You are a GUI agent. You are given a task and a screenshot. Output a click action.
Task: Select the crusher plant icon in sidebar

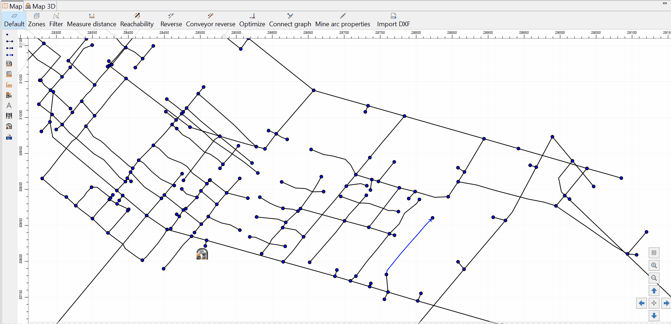click(9, 95)
